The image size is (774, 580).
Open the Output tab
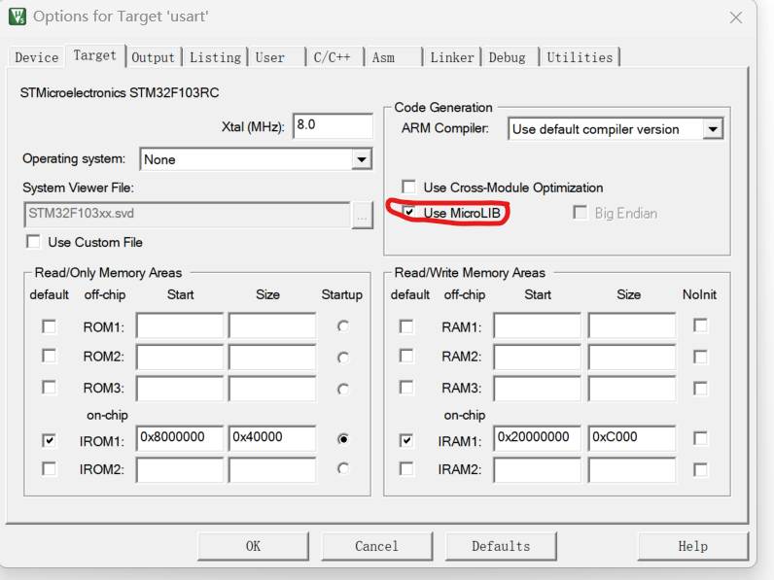pos(153,57)
